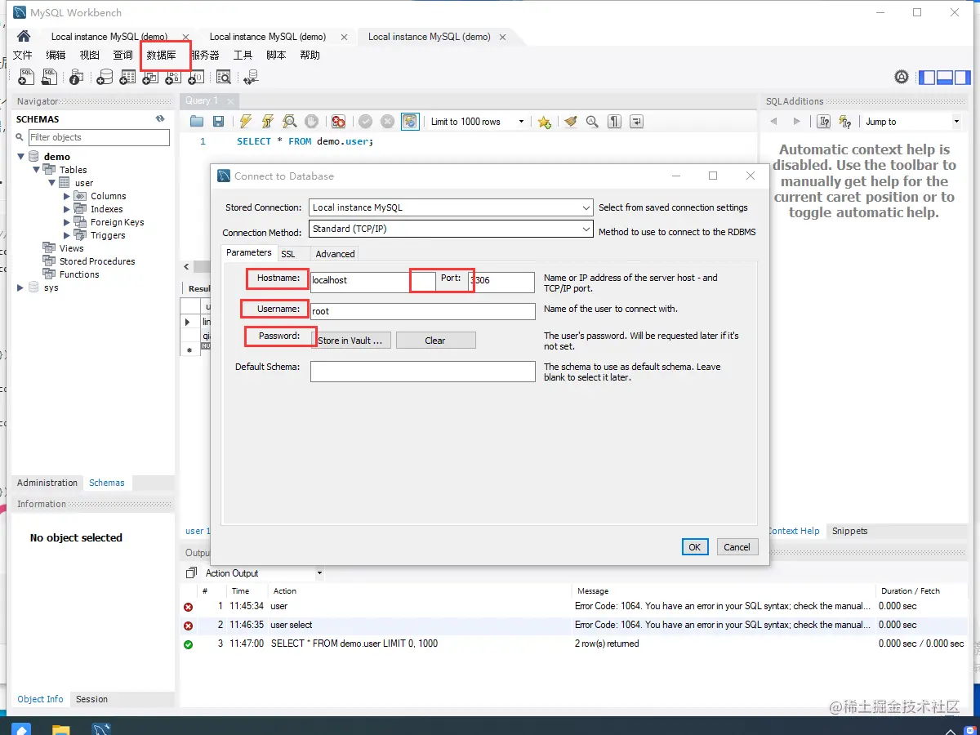Screen dimensions: 980x735
Task: Open the 服务器 menu
Action: [205, 56]
